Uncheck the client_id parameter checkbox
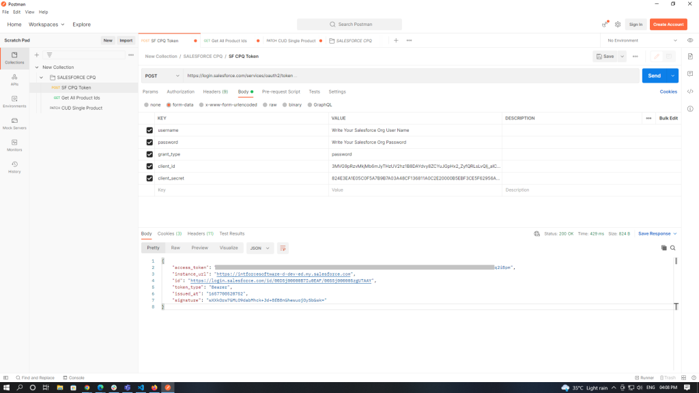The image size is (699, 393). 149,166
